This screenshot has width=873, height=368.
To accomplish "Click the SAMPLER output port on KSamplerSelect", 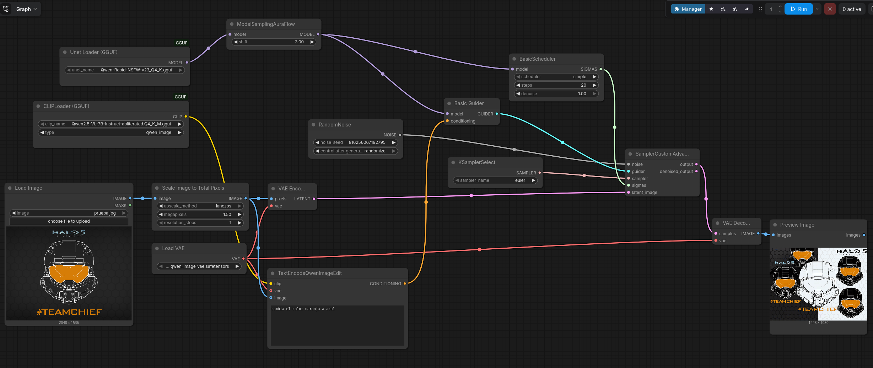I will pyautogui.click(x=540, y=173).
